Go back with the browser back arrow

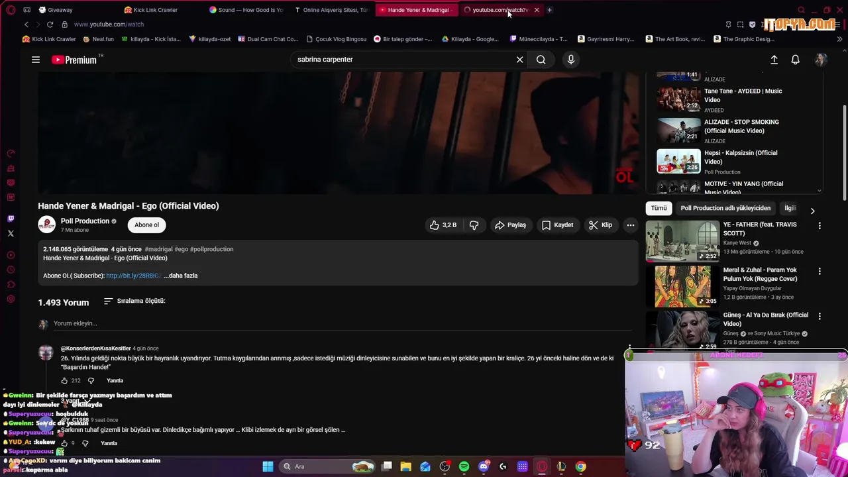point(26,25)
